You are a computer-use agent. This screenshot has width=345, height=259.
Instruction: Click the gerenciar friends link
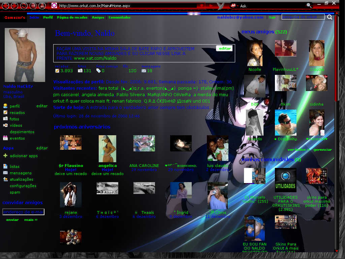pos(322,149)
